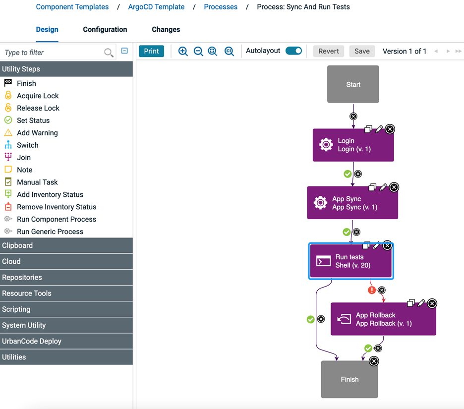Collapse all palette sections icon
This screenshot has width=464, height=409.
click(124, 51)
